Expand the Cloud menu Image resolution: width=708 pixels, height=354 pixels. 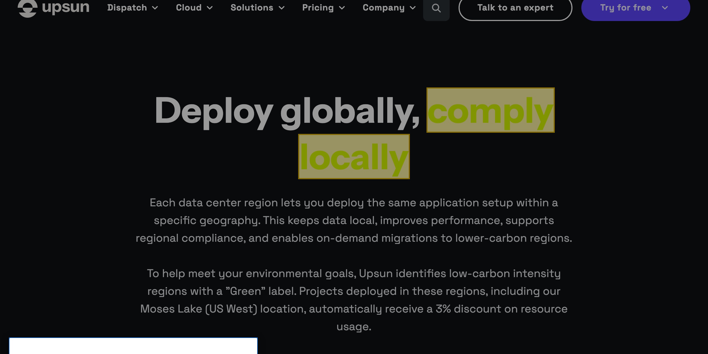[x=194, y=8]
